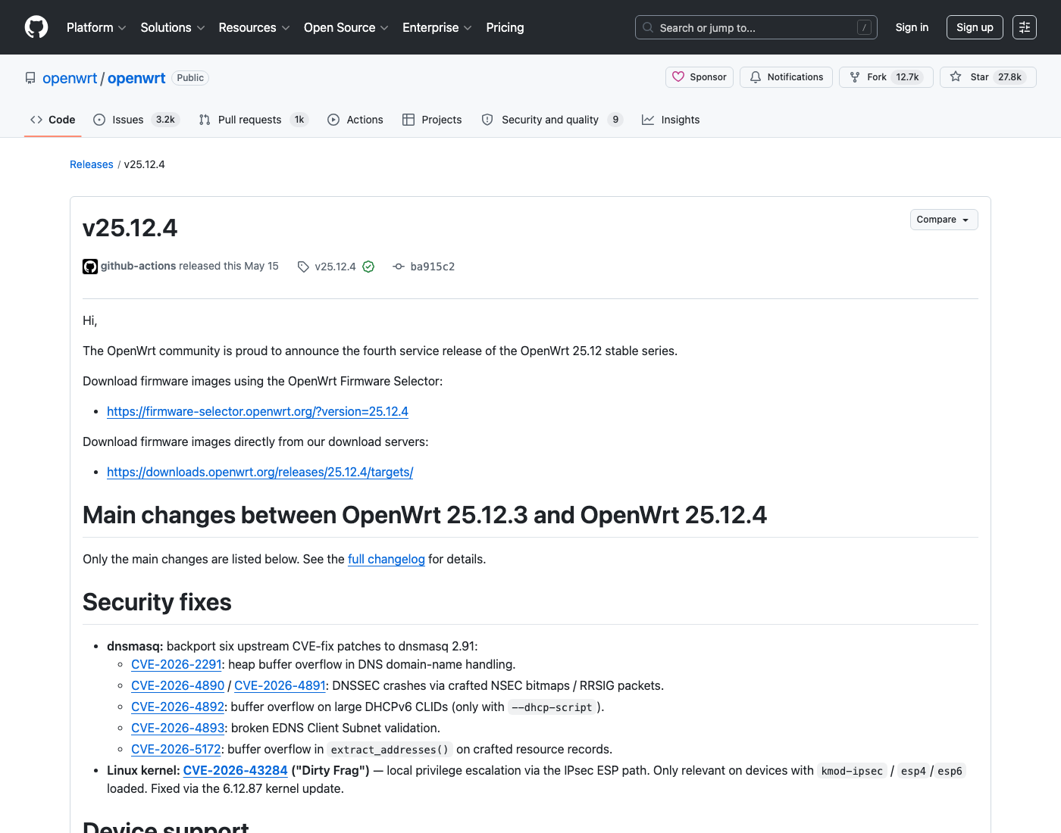Open the Pull requests tab
The height and width of the screenshot is (833, 1061).
[x=254, y=120]
